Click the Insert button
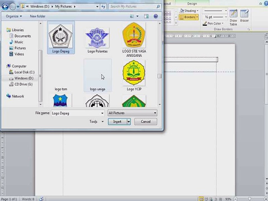 tap(118, 121)
